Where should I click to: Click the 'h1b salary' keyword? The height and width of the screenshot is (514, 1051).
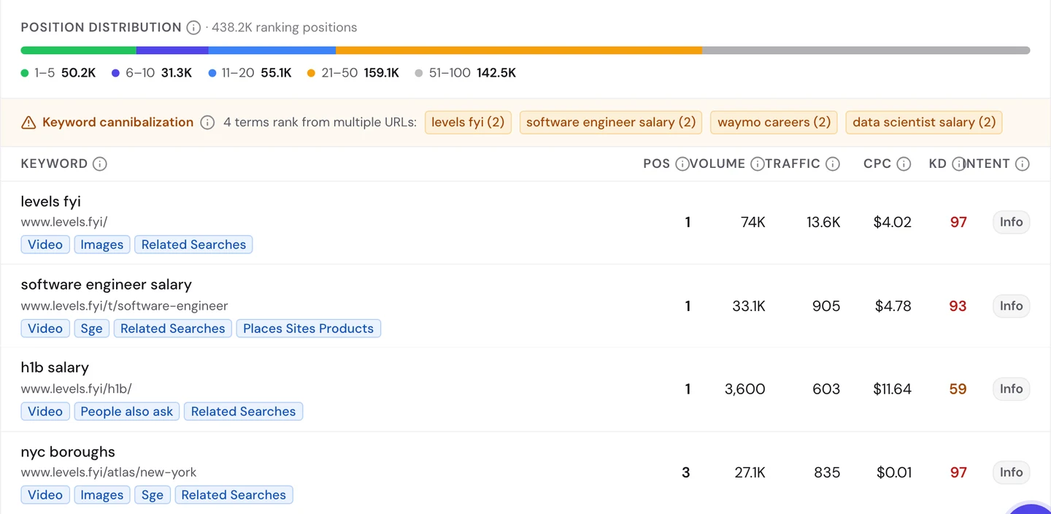55,368
